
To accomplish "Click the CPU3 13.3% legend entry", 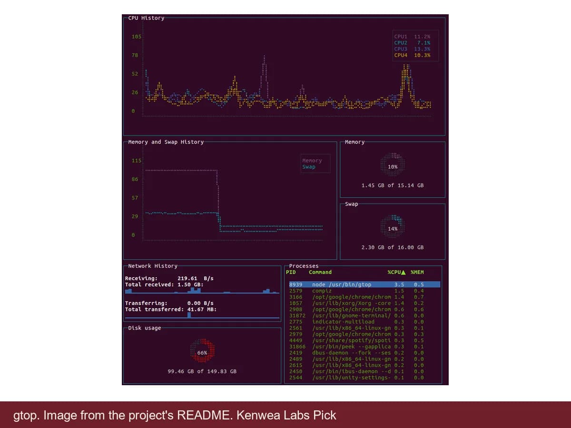I will (x=412, y=49).
